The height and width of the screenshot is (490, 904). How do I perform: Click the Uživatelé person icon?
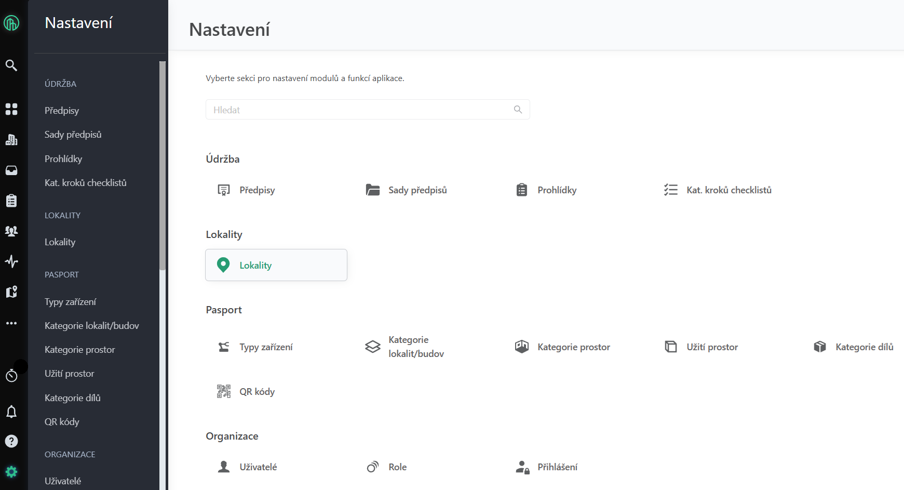coord(224,467)
